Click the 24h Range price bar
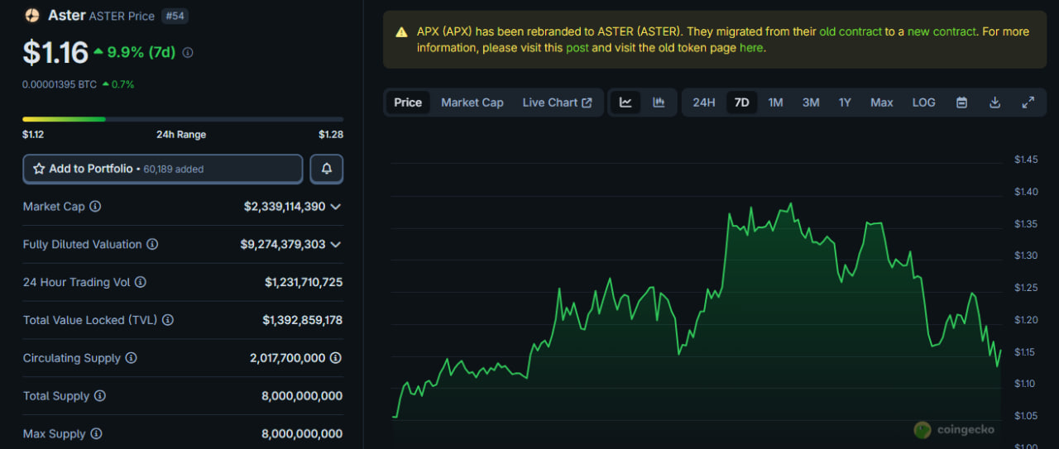This screenshot has width=1059, height=449. (182, 119)
